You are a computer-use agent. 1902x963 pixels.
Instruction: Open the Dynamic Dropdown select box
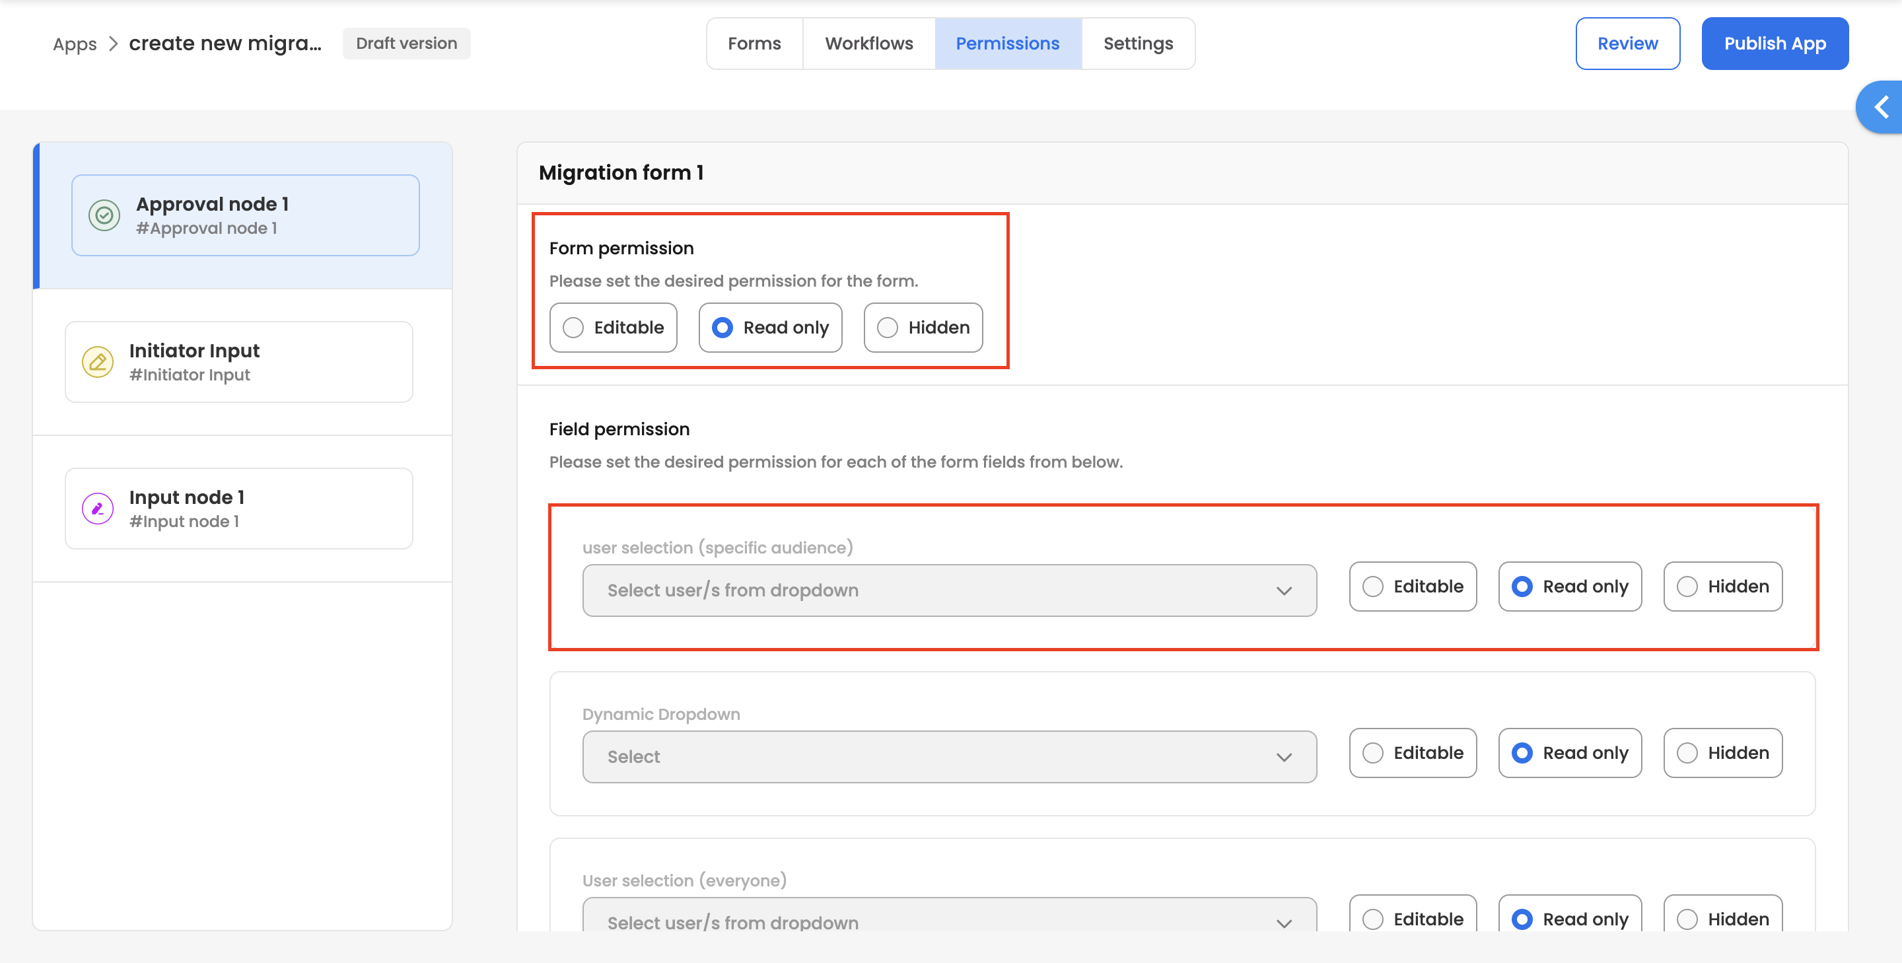949,756
